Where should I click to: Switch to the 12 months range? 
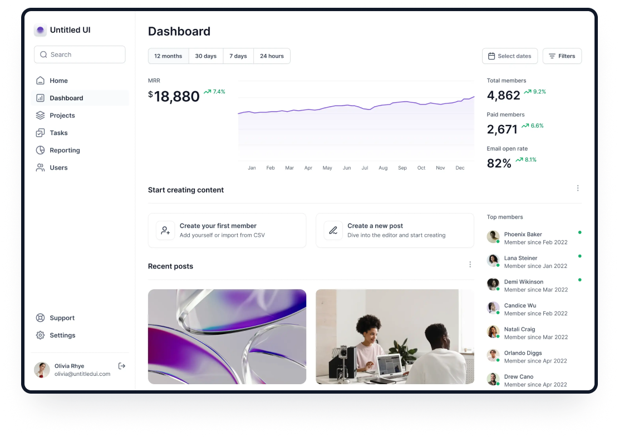pyautogui.click(x=168, y=56)
